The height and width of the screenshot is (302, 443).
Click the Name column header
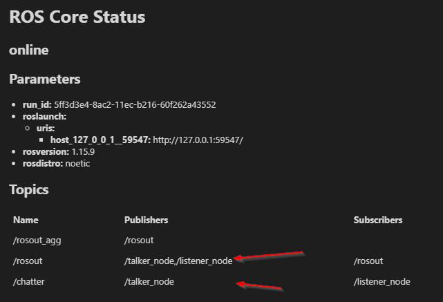pos(26,220)
